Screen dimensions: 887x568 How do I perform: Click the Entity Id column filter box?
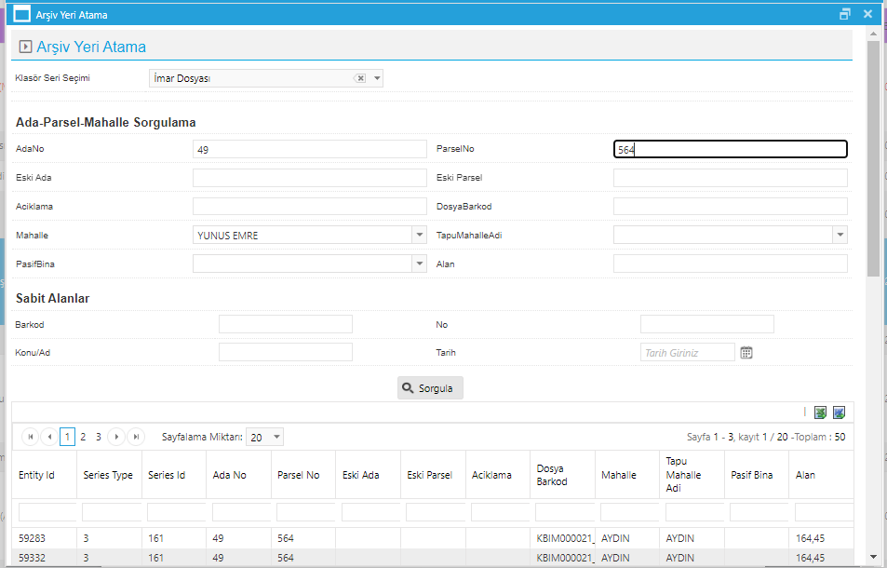pyautogui.click(x=47, y=512)
